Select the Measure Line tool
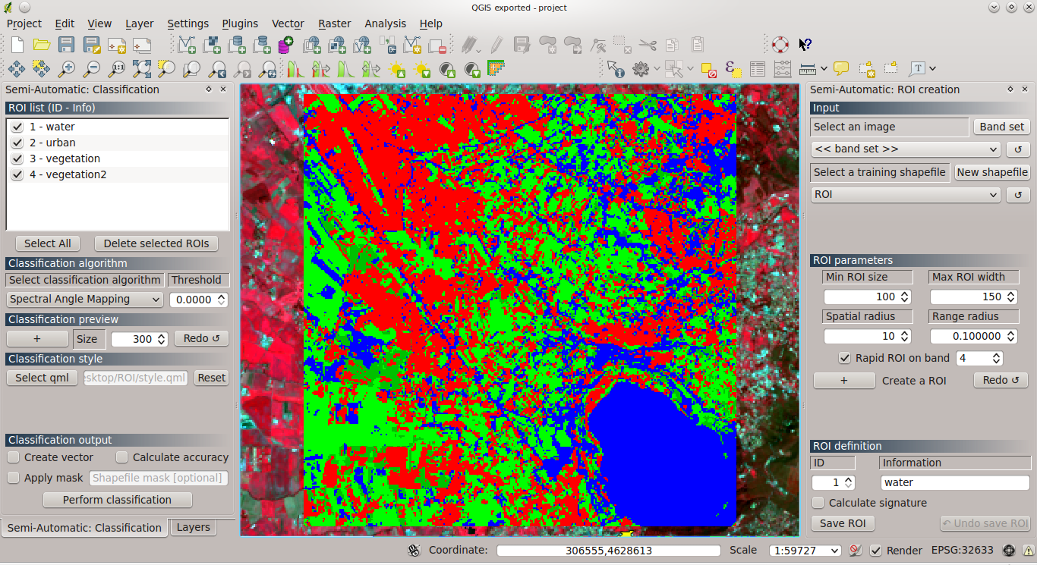Screen dimensions: 1037x565 (x=806, y=68)
